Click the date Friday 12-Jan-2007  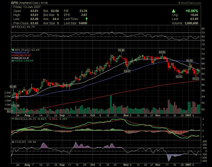click(27, 7)
